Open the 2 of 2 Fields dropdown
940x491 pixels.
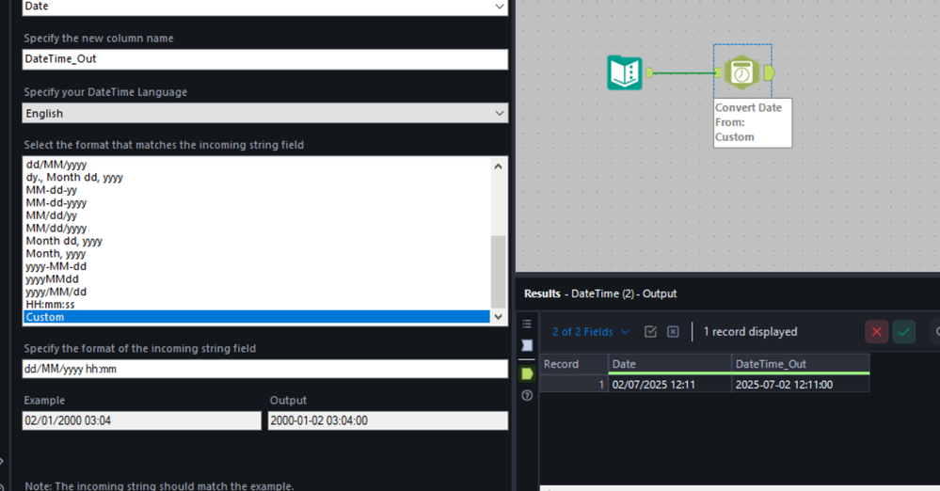point(591,331)
